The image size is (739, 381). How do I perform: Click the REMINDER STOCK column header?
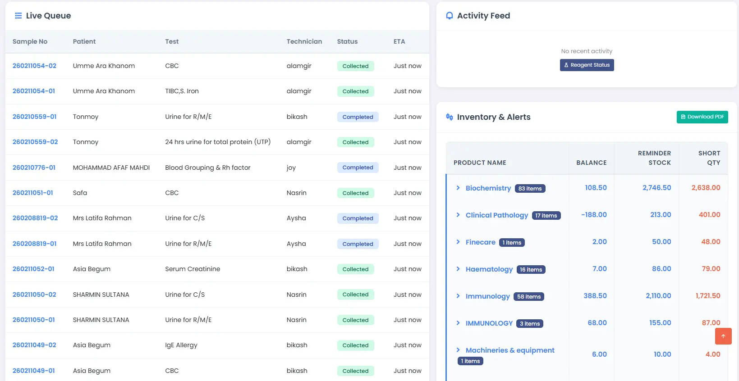click(x=654, y=158)
